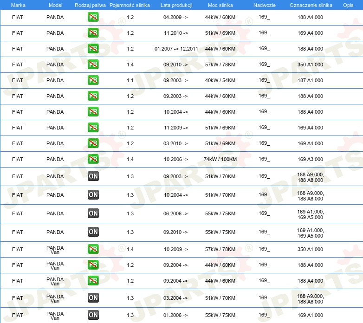Click the petrol icon in the 1.1 engine row
The image size is (363, 323).
[93, 80]
